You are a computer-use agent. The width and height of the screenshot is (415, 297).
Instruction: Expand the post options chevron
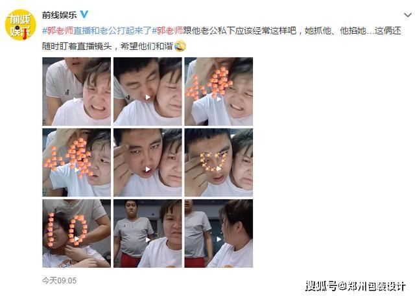[408, 15]
